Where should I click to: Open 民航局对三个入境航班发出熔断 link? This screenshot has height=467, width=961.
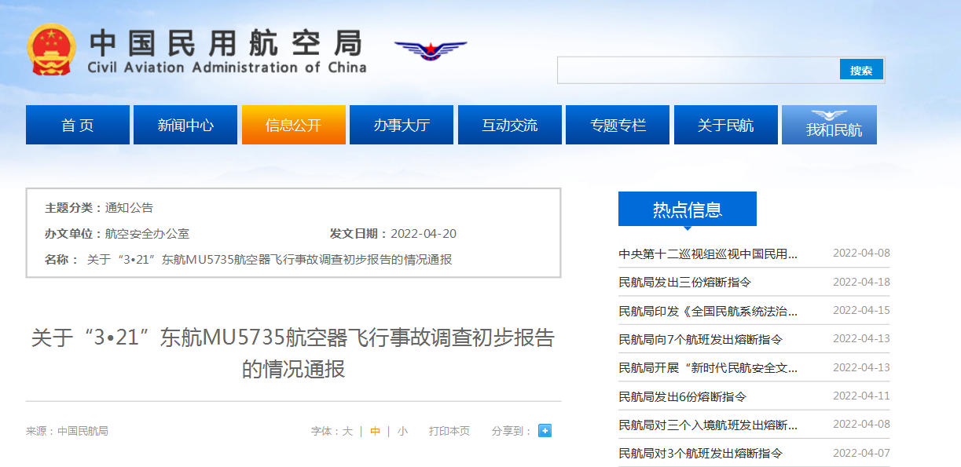[x=708, y=425]
